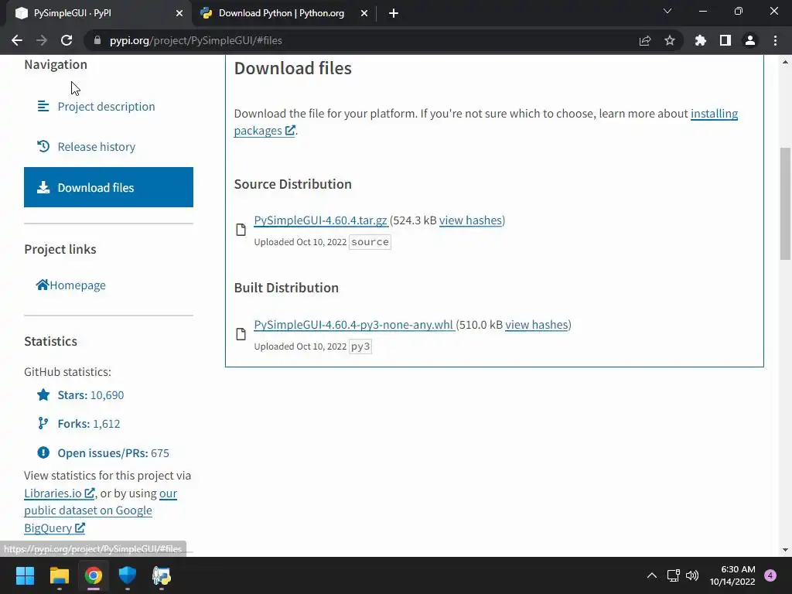The image size is (792, 594).
Task: Click the scrollbar down arrow
Action: point(785,550)
